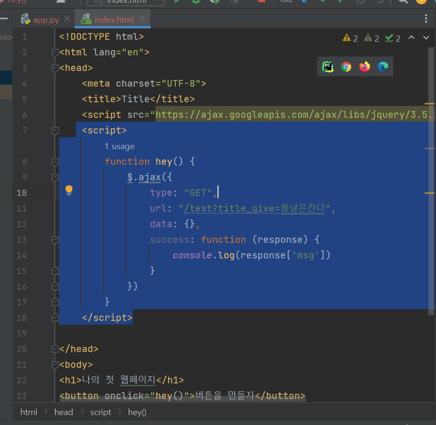The height and width of the screenshot is (425, 436).
Task: Hide the left tool window via the minus icon
Action: (4, 18)
